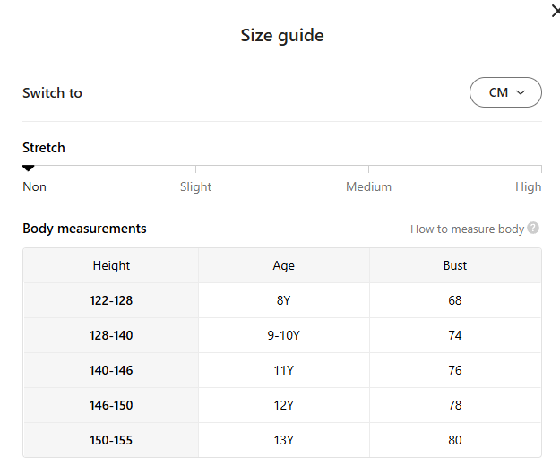Open the CM unit dropdown

[x=505, y=92]
